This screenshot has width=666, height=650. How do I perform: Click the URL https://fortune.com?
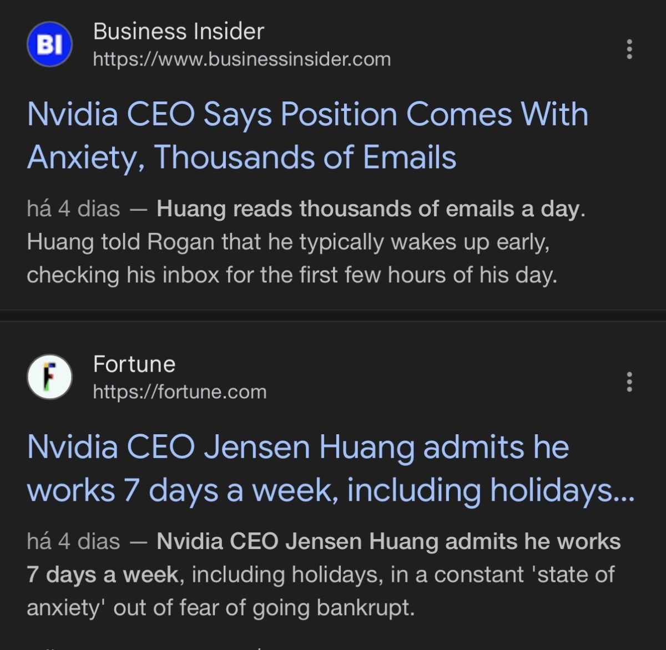(179, 392)
